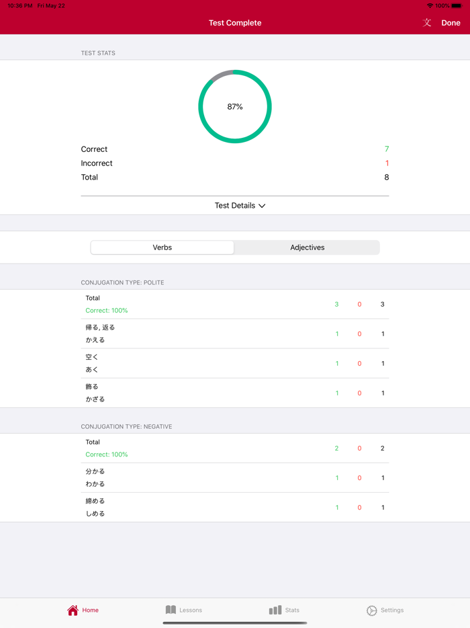
Task: Select the 飾る verb row
Action: 235,393
